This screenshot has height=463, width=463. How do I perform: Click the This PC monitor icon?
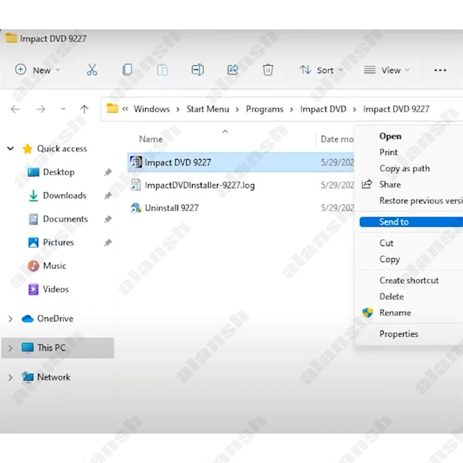click(27, 348)
